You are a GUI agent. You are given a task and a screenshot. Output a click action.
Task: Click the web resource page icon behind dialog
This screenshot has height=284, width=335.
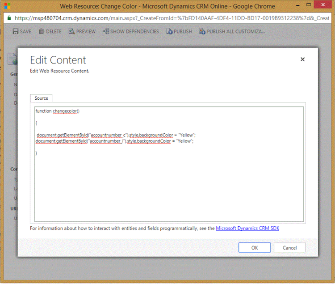pos(12,59)
